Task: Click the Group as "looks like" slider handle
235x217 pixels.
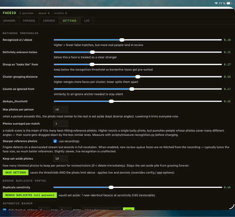Action: coord(92,64)
